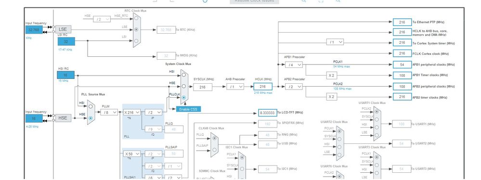Viewport: 481px width, 180px height.
Task: Select LSI source in RTC Clock Mux
Action: pos(136,41)
